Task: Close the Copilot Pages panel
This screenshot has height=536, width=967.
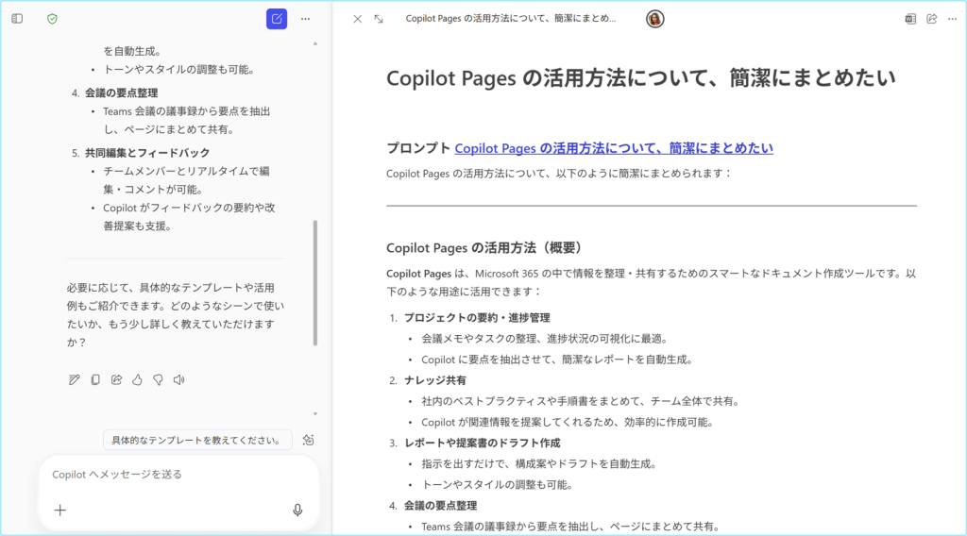Action: tap(358, 19)
